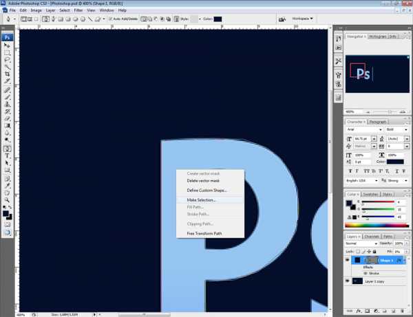
Task: Click the Navigator preview thumbnail
Action: tap(377, 74)
